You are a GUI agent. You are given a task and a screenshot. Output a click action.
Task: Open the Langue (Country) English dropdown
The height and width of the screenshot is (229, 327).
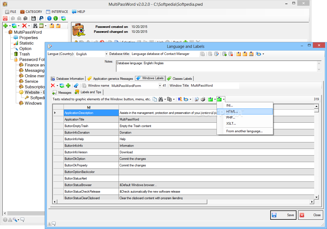(106, 54)
